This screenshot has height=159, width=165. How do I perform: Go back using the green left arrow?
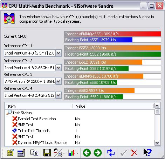[87, 153]
